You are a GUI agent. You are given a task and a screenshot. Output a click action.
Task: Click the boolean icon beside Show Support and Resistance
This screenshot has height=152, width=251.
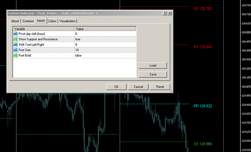(15, 39)
